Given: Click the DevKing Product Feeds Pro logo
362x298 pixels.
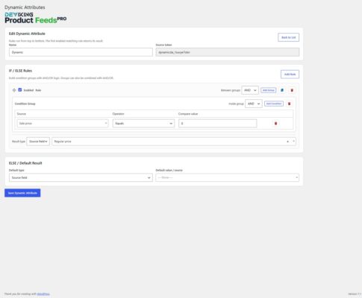Looking at the screenshot, I should [x=36, y=18].
